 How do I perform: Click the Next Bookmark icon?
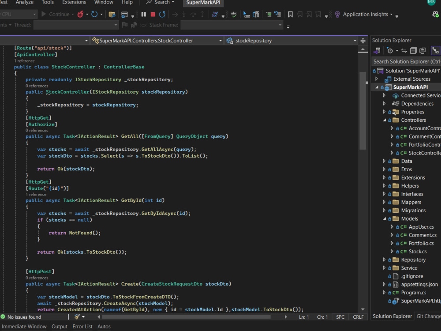point(309,15)
